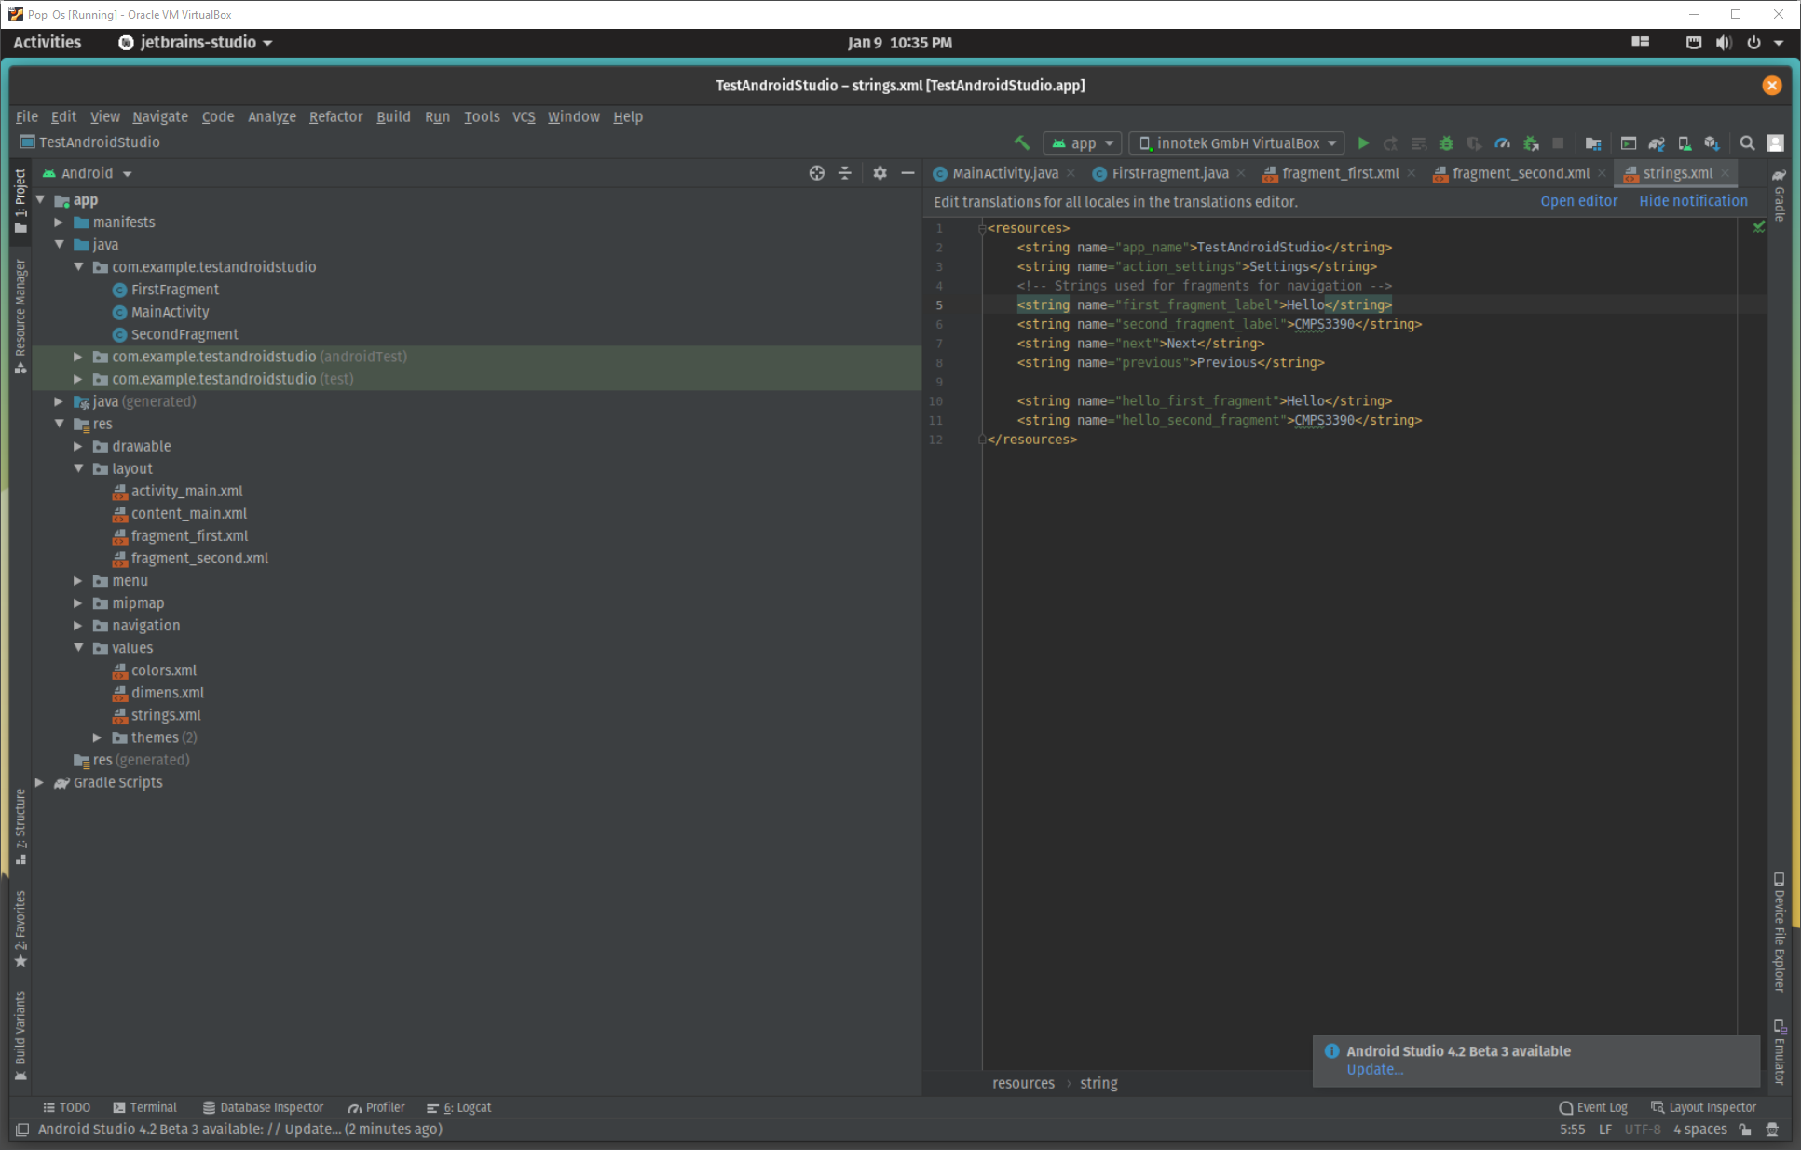The width and height of the screenshot is (1801, 1150).
Task: Expand the themes (2) folder
Action: (97, 738)
